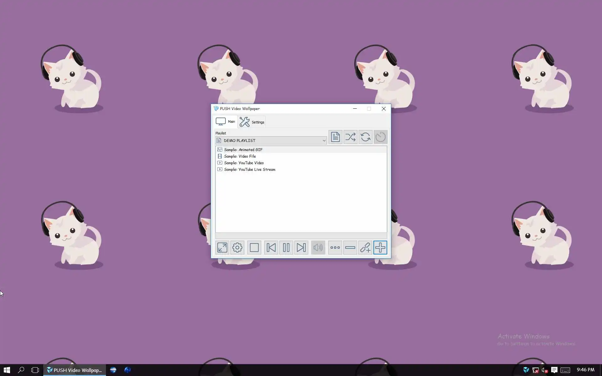Toggle the repeat loop icon
The height and width of the screenshot is (376, 602).
tap(365, 137)
